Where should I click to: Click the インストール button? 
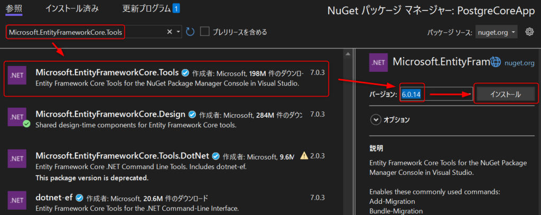506,95
